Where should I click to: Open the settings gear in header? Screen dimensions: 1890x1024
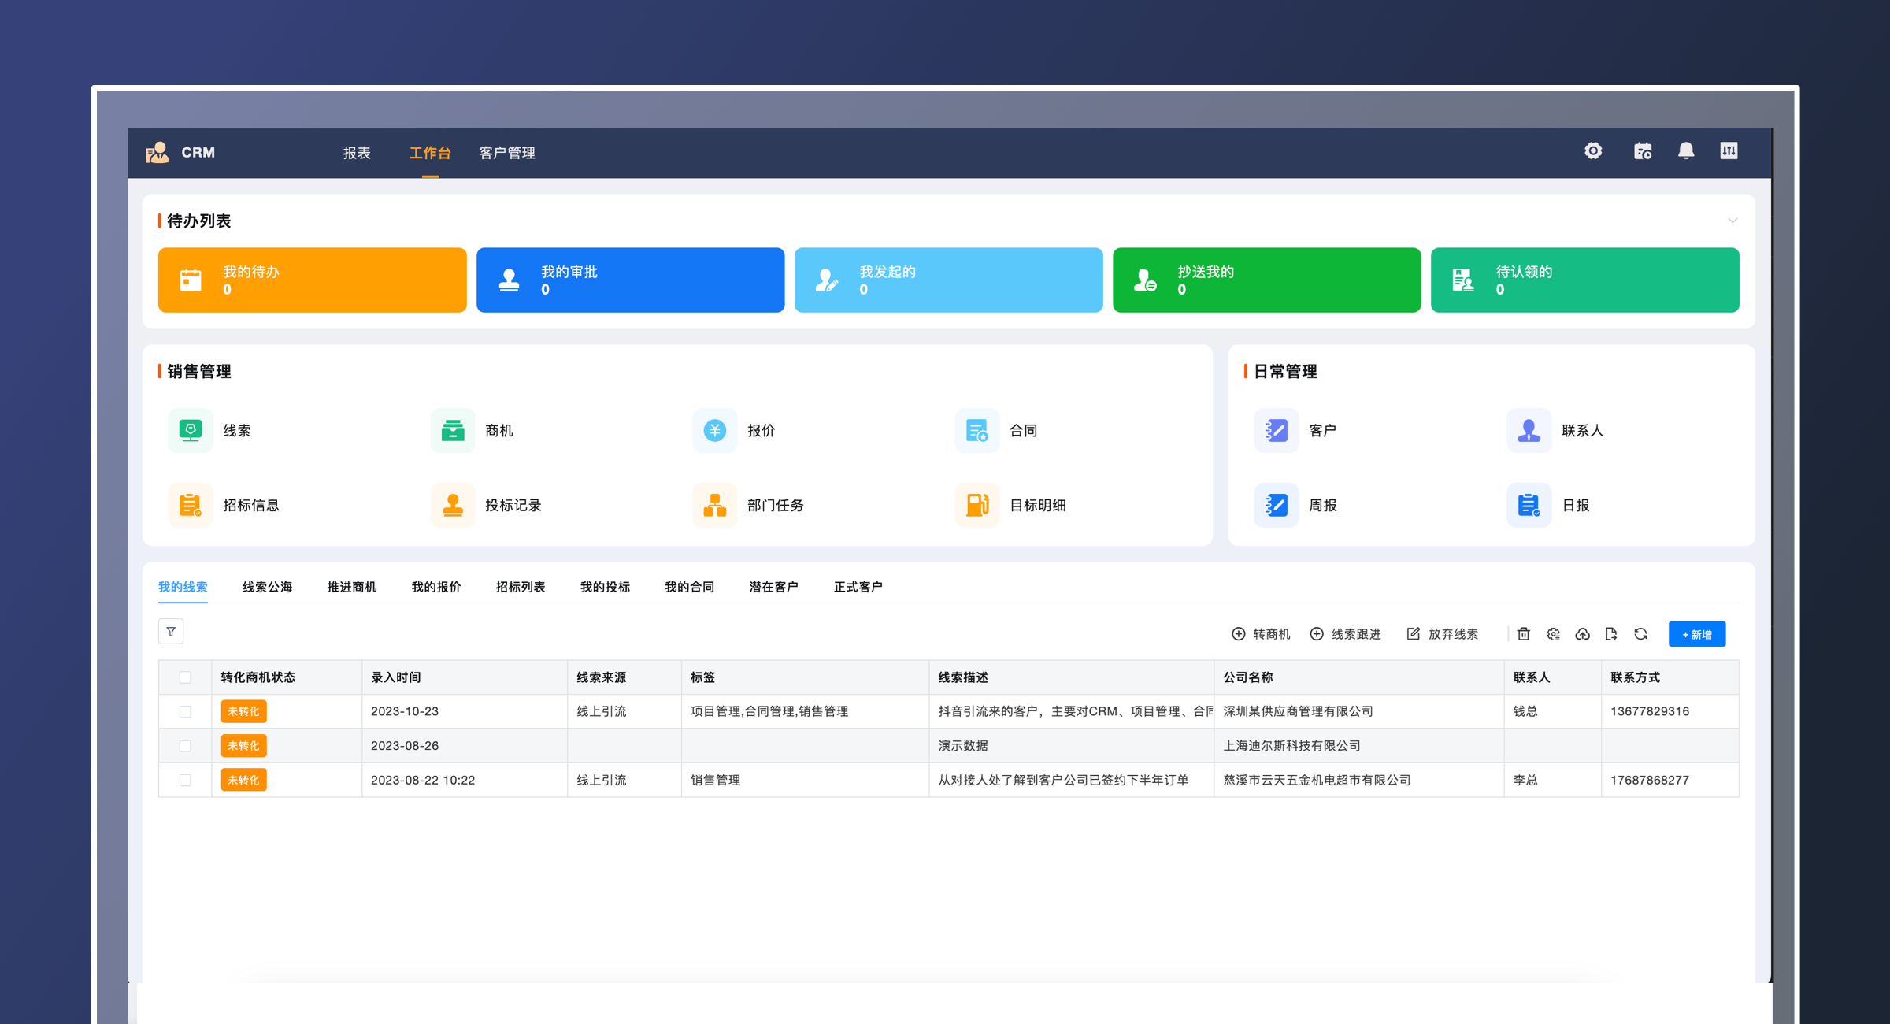click(1593, 151)
